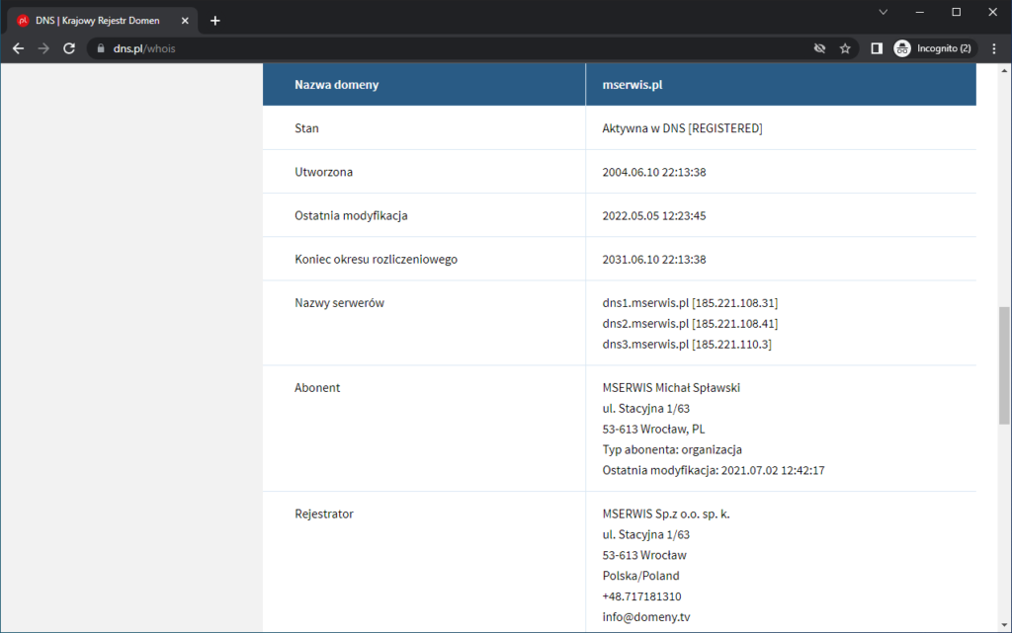The height and width of the screenshot is (633, 1012).
Task: Open a new tab with the plus button
Action: tap(215, 19)
